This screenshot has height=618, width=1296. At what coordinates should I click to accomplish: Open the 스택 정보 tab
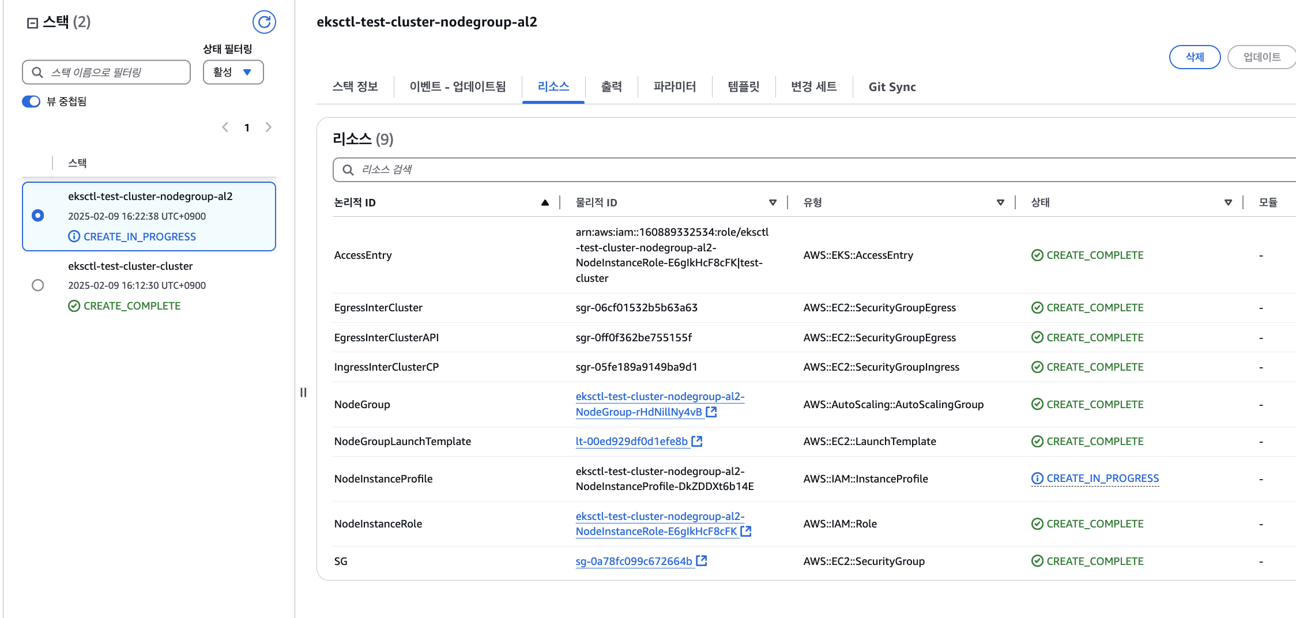pyautogui.click(x=355, y=87)
